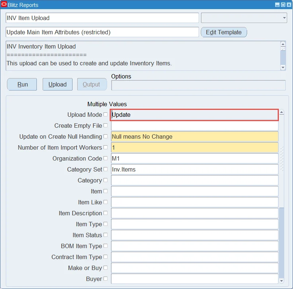Tick Contract Item Type multiple values checkbox
The image size is (293, 289).
pyautogui.click(x=106, y=257)
